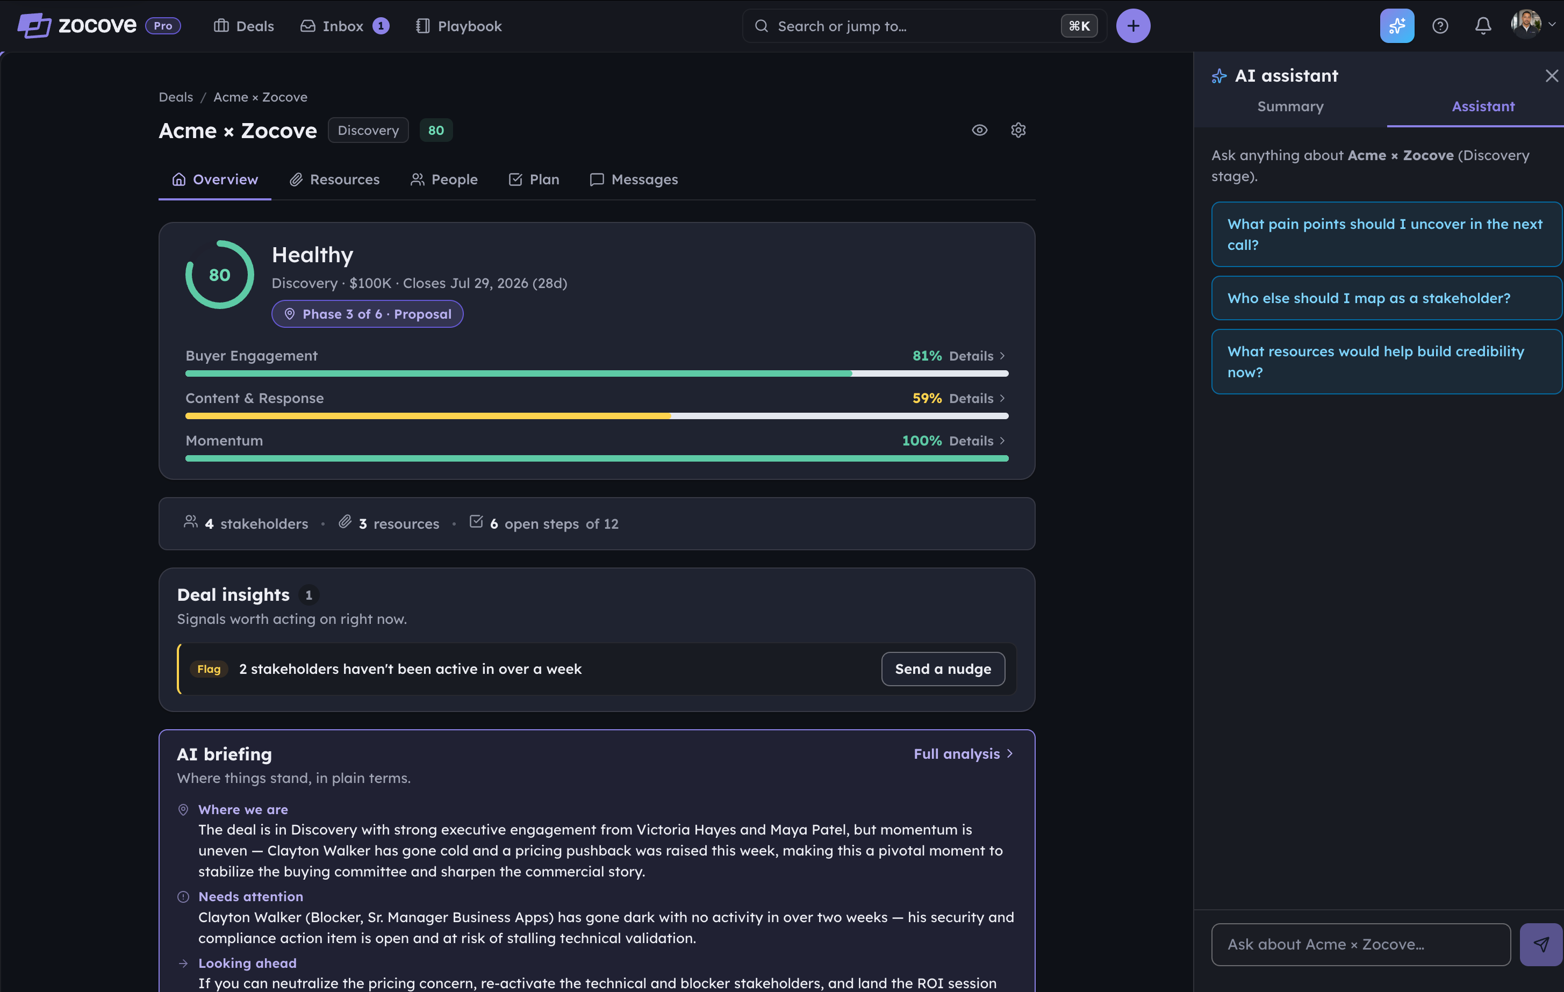
Task: Click "6 open steps of 12" text
Action: pos(554,524)
